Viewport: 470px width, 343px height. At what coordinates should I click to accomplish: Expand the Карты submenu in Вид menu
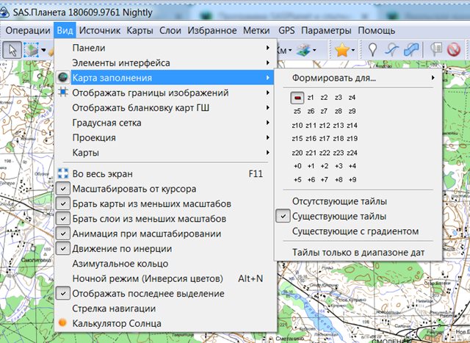(x=165, y=153)
